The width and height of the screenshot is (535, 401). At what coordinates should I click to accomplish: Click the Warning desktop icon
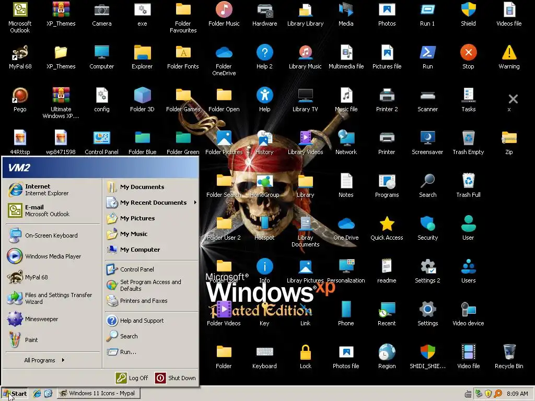[x=509, y=57]
